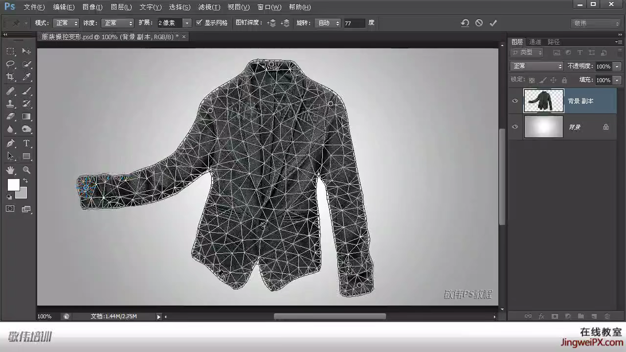The width and height of the screenshot is (626, 352).
Task: Open the 旋转 dropdown
Action: [329, 23]
